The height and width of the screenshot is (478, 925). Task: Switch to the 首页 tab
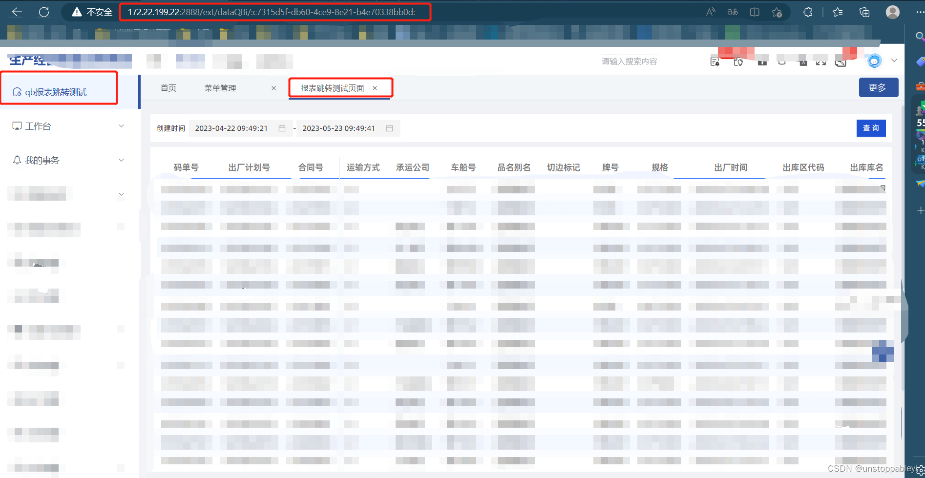coord(168,88)
